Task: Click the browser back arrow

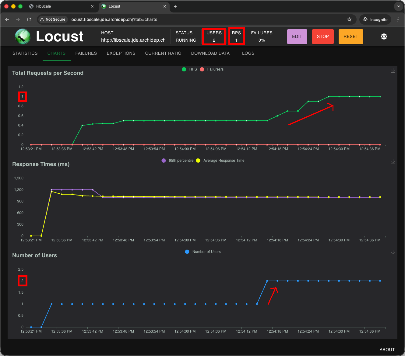Action: [x=7, y=19]
